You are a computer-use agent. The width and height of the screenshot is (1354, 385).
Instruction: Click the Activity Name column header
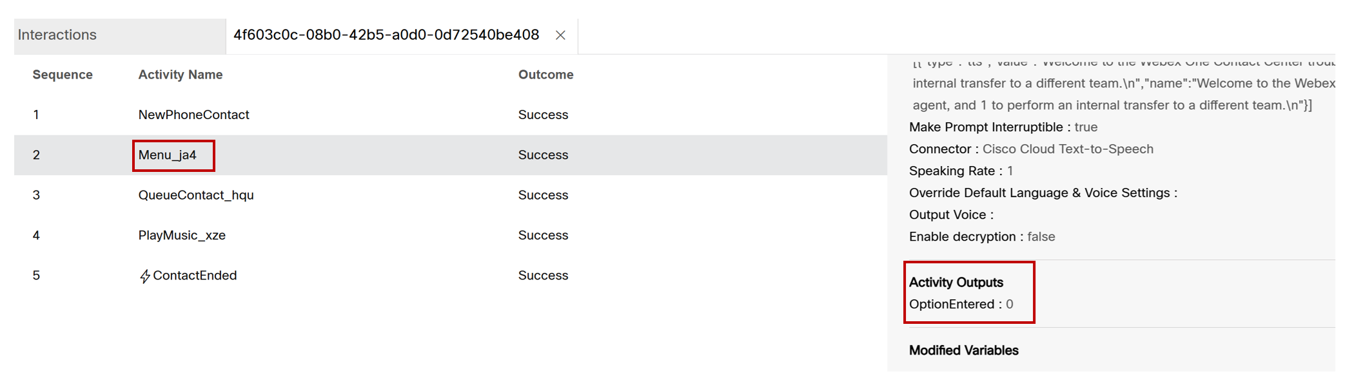pos(181,75)
